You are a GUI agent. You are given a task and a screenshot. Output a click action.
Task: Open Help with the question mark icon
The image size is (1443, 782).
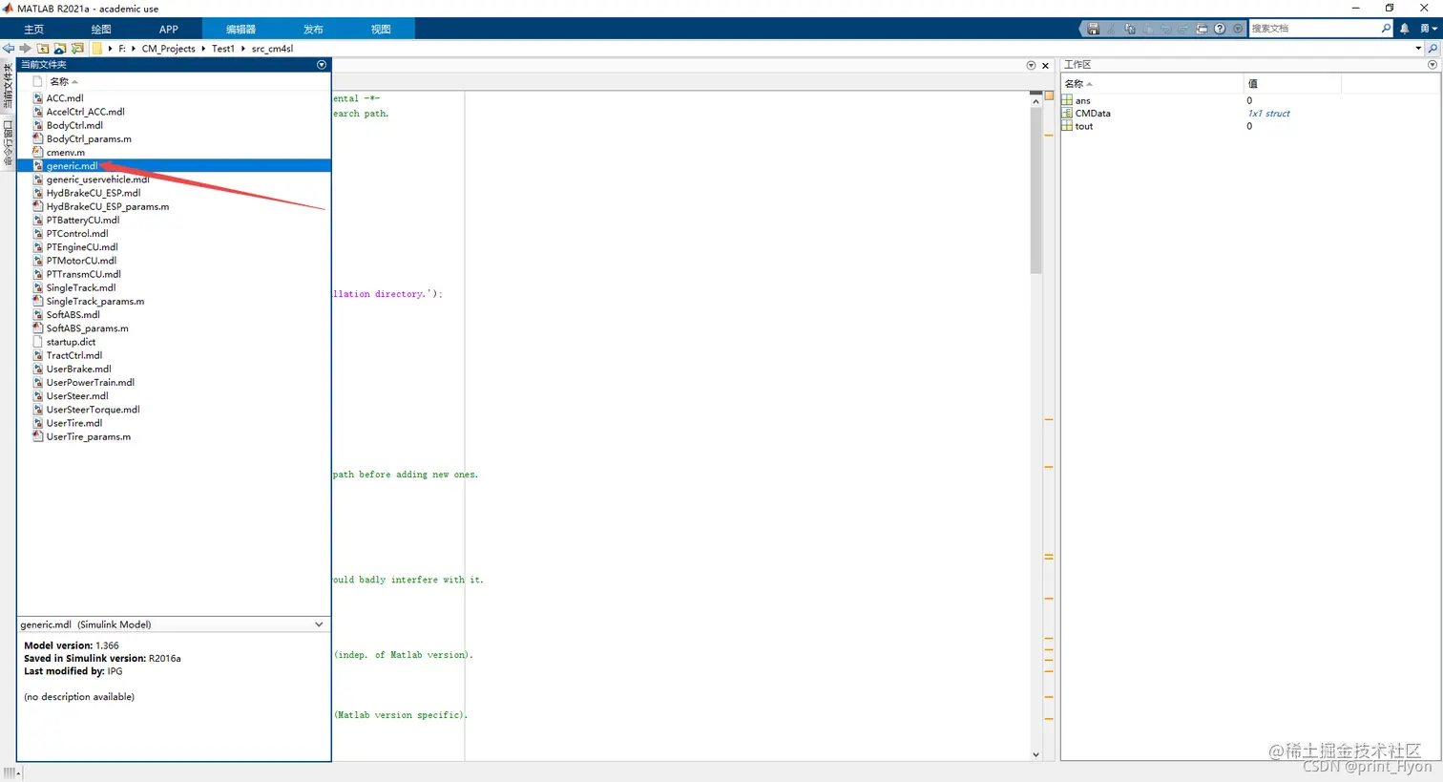[x=1220, y=29]
